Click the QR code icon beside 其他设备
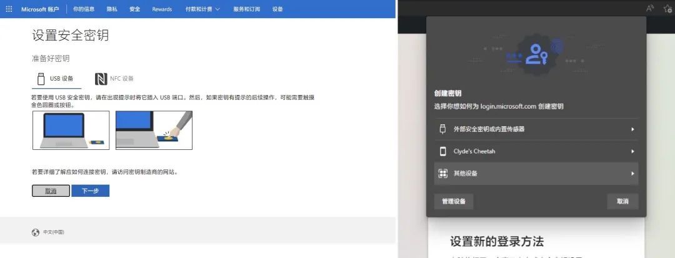Viewport: 675px width, 258px height. tap(442, 174)
